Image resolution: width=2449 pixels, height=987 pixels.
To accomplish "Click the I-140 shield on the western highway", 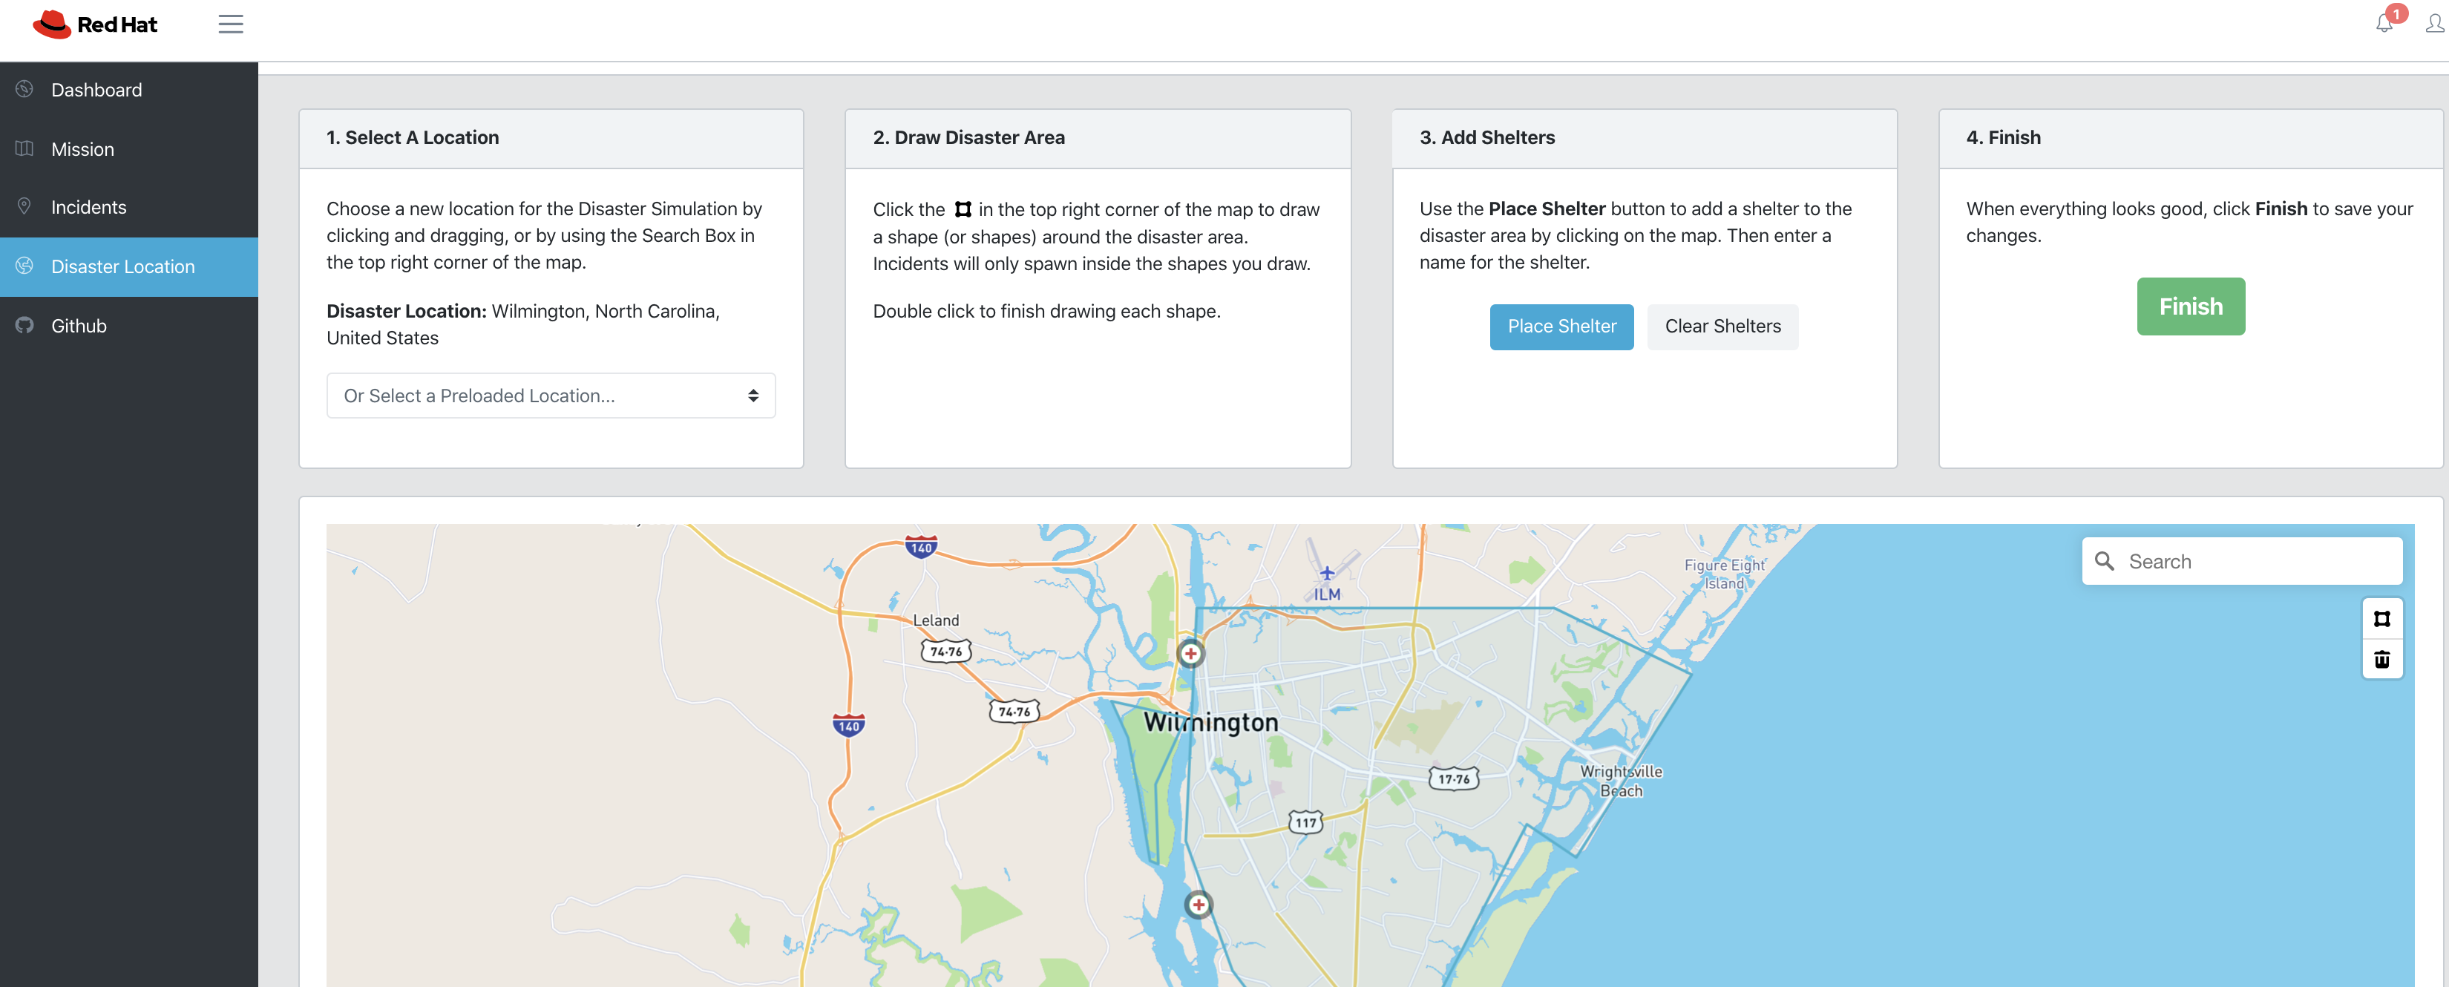I will (x=848, y=726).
